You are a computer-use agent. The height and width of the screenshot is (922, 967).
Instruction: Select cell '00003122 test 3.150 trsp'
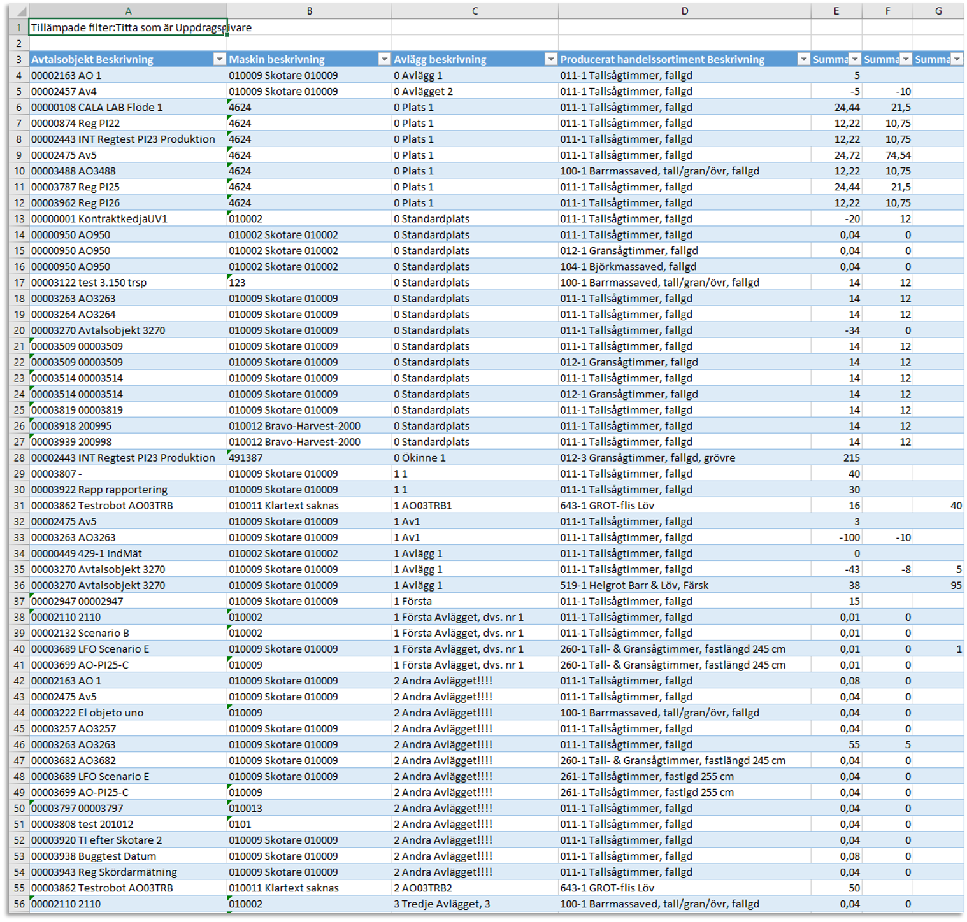(128, 282)
